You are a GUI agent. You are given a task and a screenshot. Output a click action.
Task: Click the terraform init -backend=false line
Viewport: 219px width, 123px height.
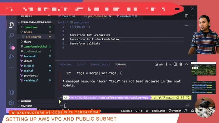pos(94,39)
